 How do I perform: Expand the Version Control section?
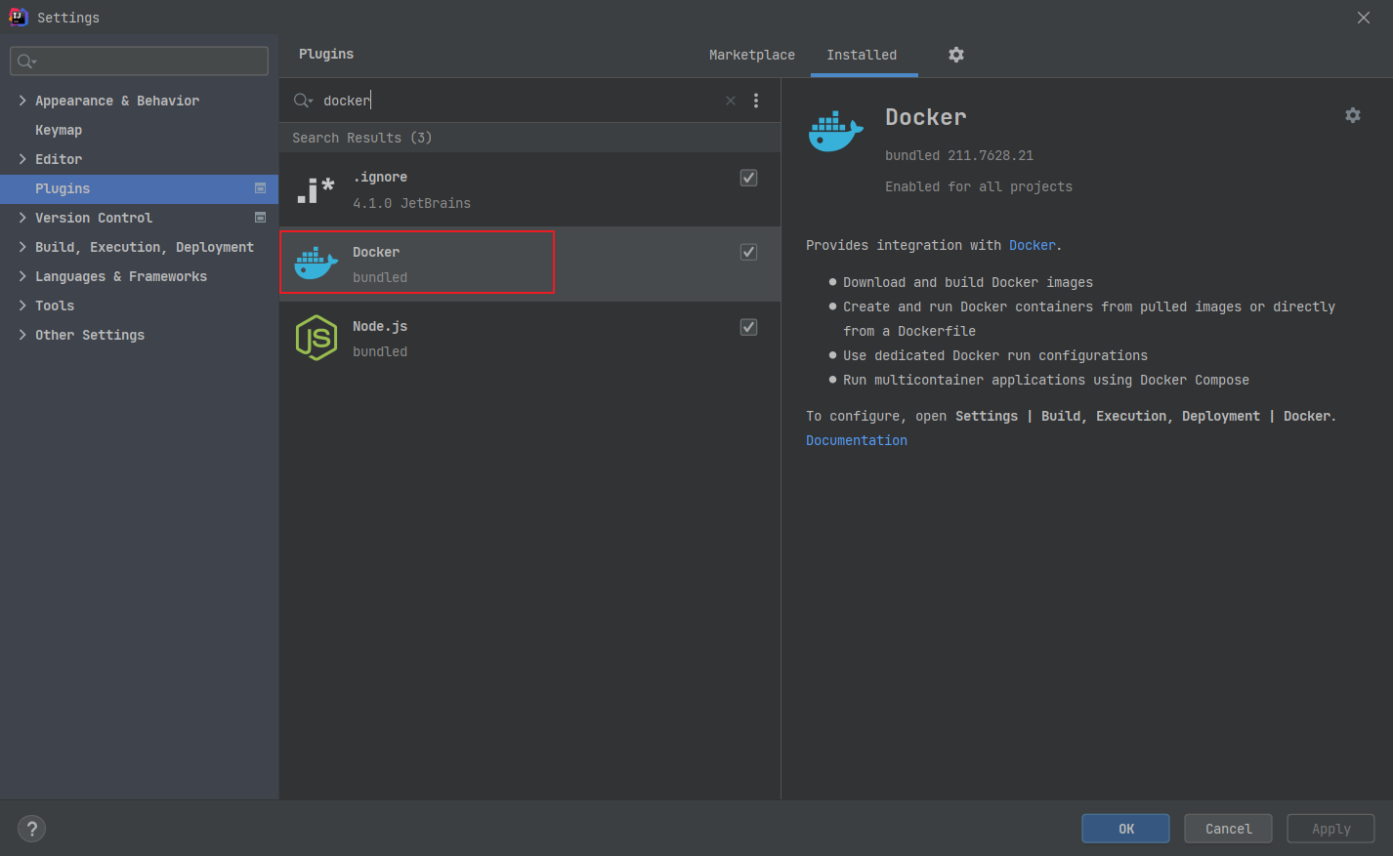[22, 218]
